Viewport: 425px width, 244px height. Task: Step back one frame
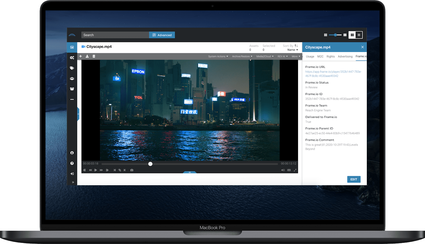click(84, 170)
